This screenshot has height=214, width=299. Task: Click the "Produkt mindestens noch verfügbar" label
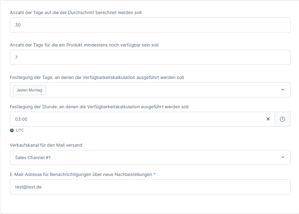tap(84, 45)
